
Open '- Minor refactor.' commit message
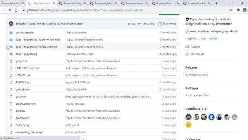(75, 104)
